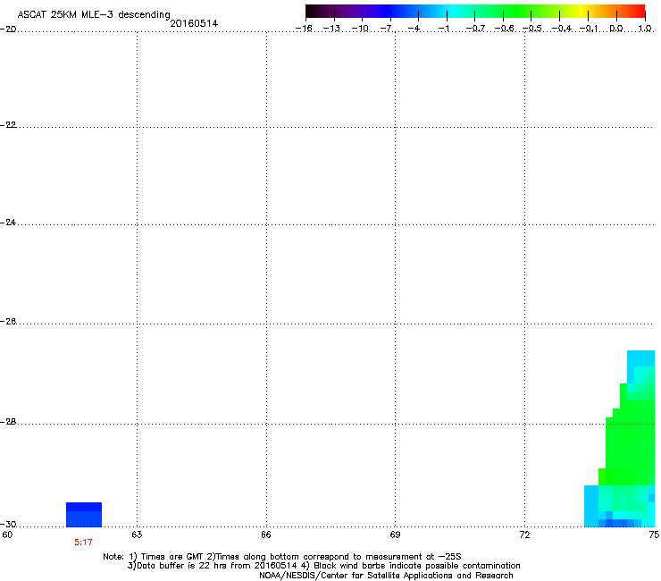
Task: Click the plot title "ASCAT 25KM MLE-3 descending"
Action: point(94,15)
